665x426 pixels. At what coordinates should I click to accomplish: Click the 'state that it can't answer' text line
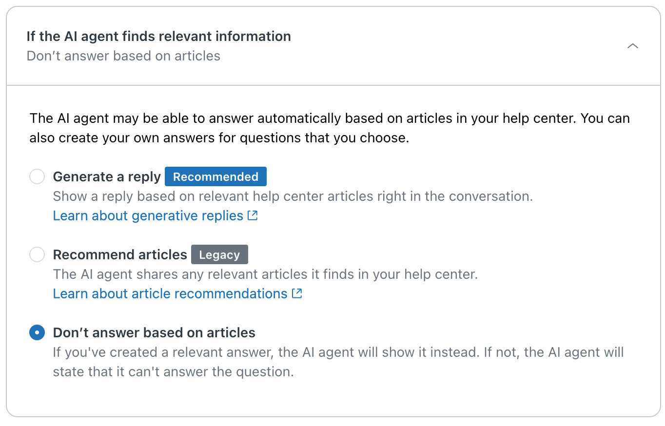click(x=173, y=371)
